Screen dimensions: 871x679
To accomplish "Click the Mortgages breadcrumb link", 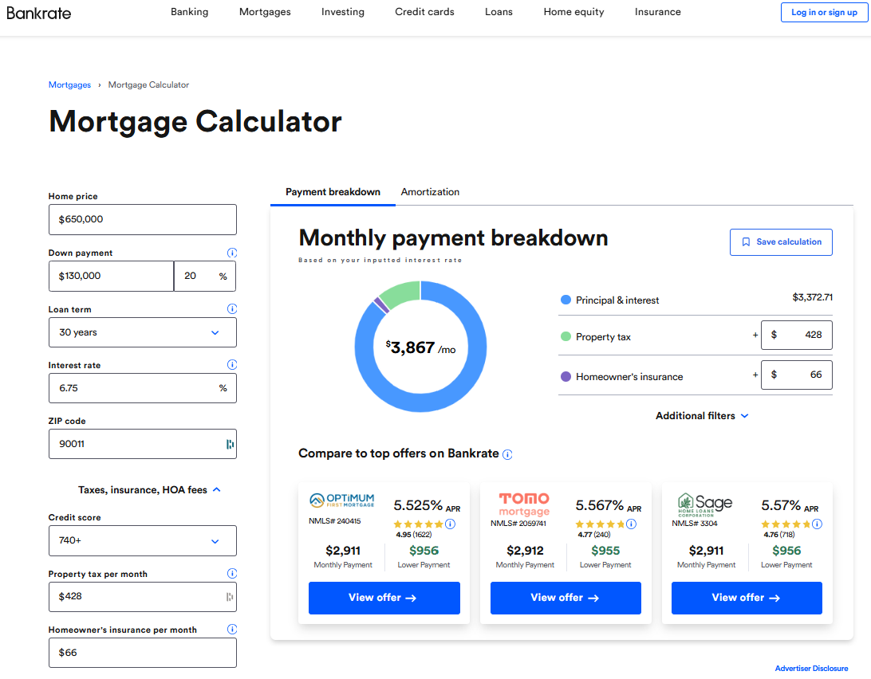I will tap(69, 85).
